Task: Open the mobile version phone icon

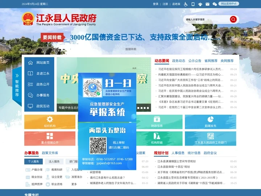Action: 193,4
